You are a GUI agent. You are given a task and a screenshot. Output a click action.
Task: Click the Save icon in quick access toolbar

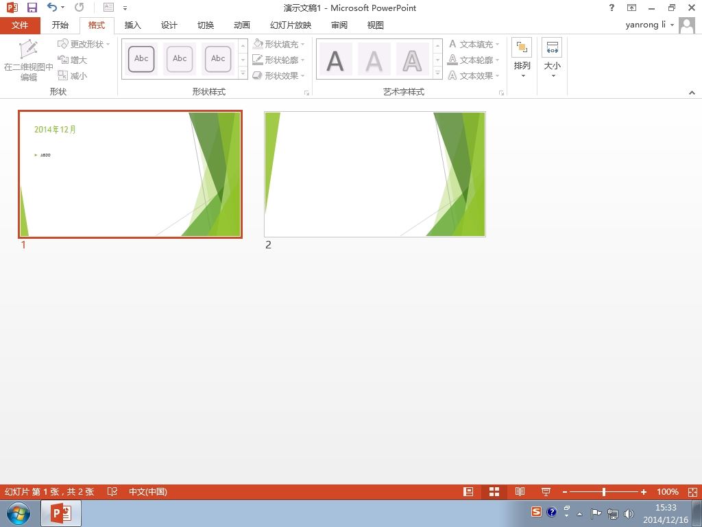(x=32, y=8)
